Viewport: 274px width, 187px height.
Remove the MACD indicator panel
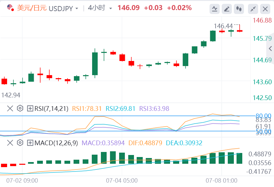[x=10, y=143]
